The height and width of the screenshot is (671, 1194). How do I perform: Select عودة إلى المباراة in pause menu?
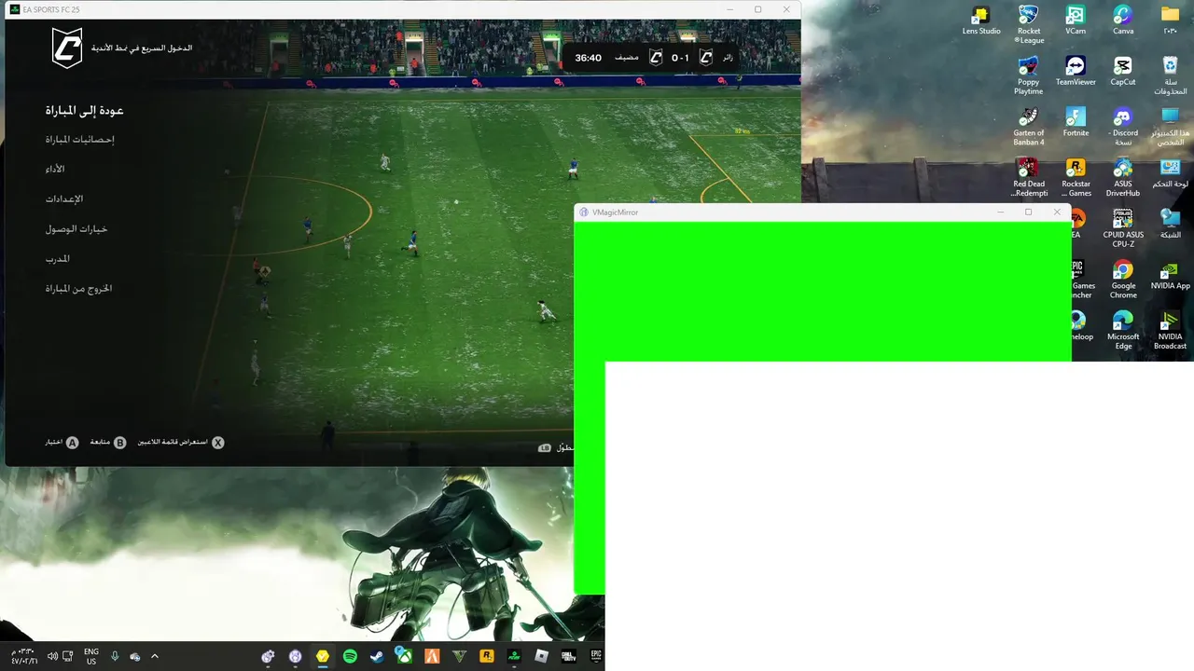[84, 110]
